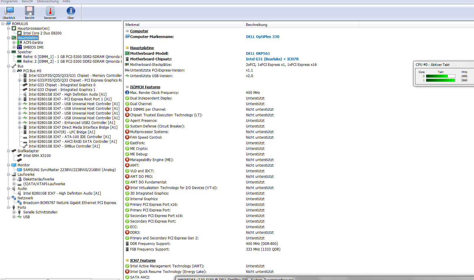The width and height of the screenshot is (474, 280).
Task: Click the Bericht save report icon
Action: tap(29, 11)
